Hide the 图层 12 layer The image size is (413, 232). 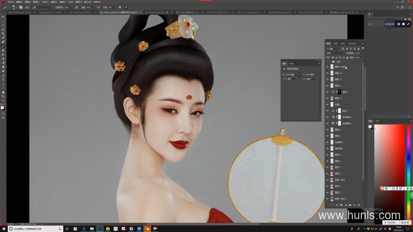pos(327,79)
